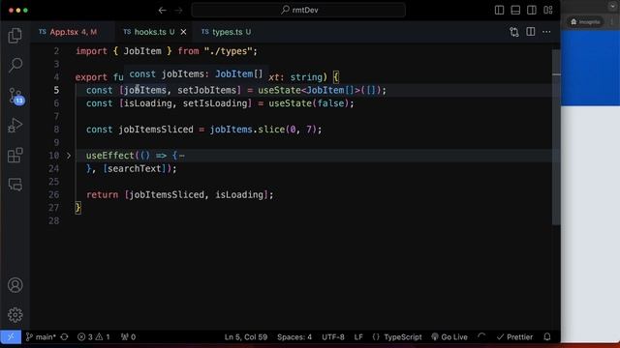
Task: Change indentation via Spaces: 4
Action: click(294, 337)
